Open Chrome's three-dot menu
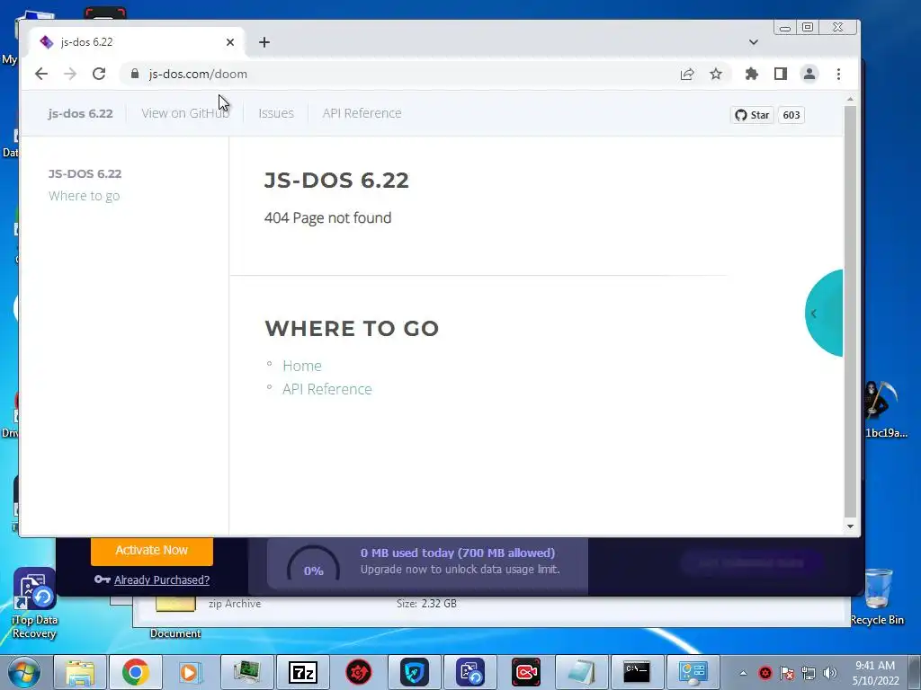Image resolution: width=921 pixels, height=690 pixels. (x=838, y=74)
